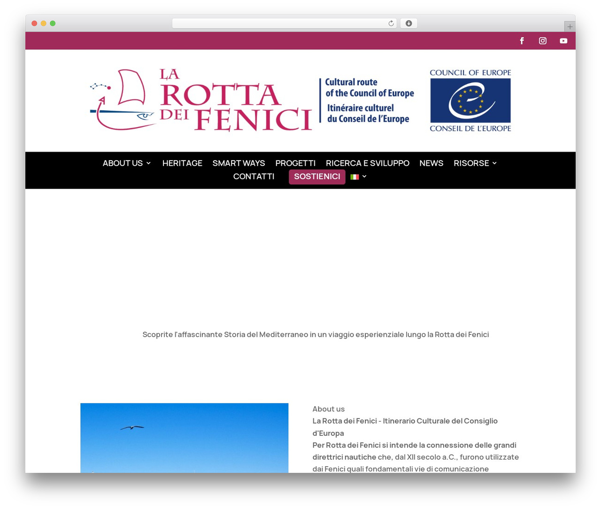
Task: Click the Risorse menu label
Action: pos(471,163)
